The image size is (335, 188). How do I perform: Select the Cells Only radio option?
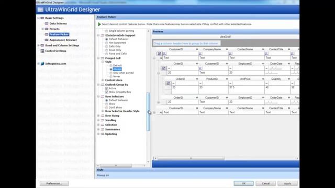tap(107, 46)
